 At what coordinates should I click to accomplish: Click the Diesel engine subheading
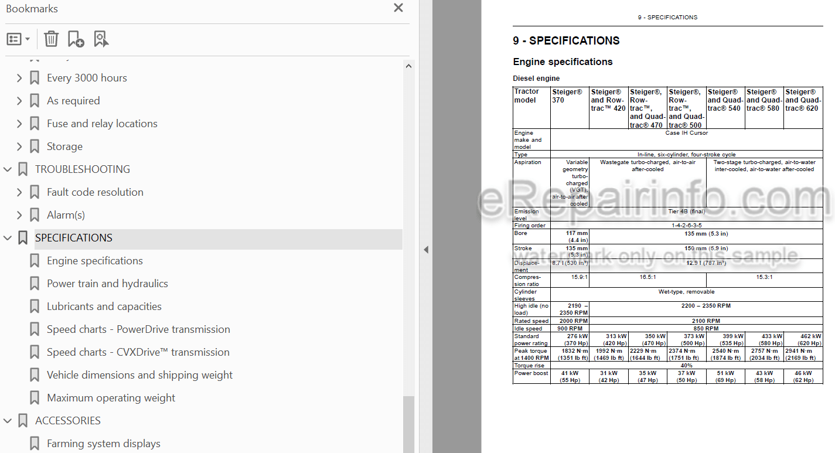[x=536, y=79]
